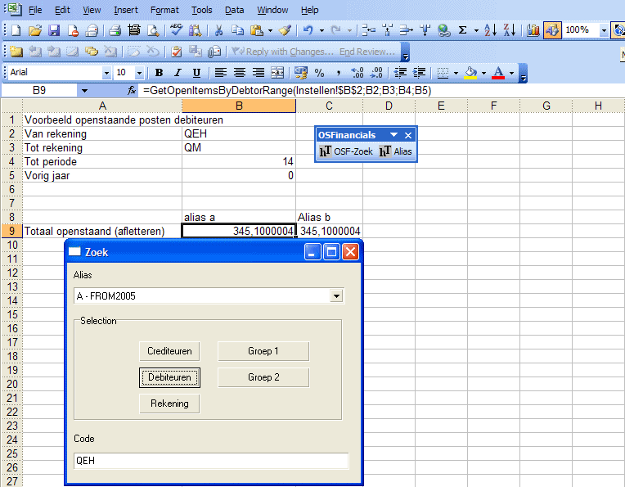This screenshot has width=625, height=487.
Task: Click the OSF-Zoek toolbar button
Action: tap(346, 151)
